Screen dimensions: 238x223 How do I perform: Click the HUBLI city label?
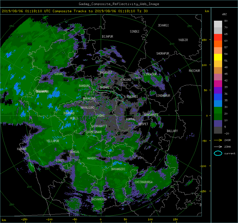pos(74,118)
